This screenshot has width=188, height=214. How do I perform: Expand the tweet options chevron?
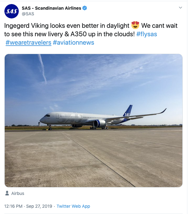point(180,7)
